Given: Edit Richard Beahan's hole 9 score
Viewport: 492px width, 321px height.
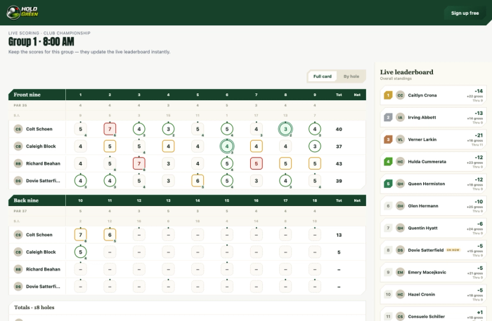Looking at the screenshot, I should coord(315,163).
